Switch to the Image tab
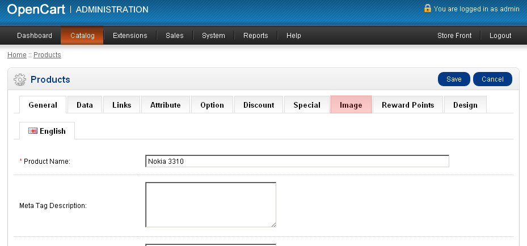Viewport: 527px width, 246px height. pyautogui.click(x=351, y=105)
